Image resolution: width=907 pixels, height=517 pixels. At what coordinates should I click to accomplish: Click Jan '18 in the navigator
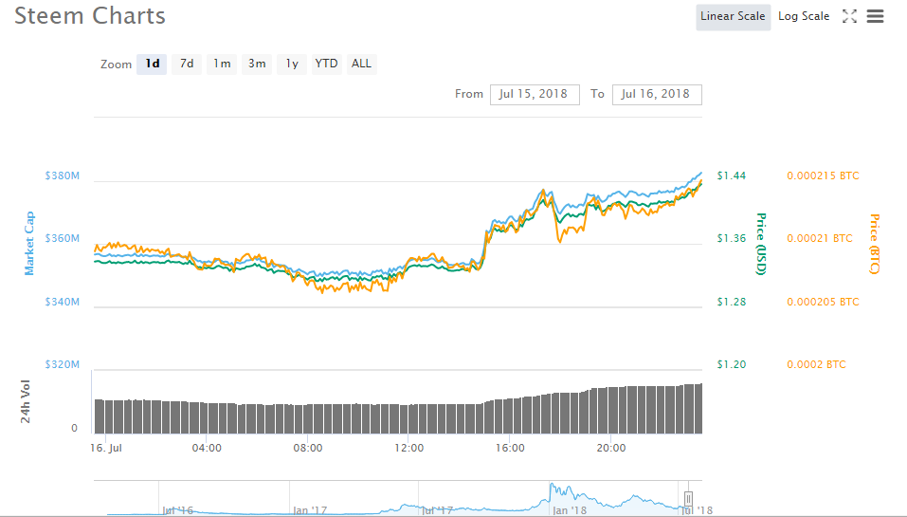[570, 510]
